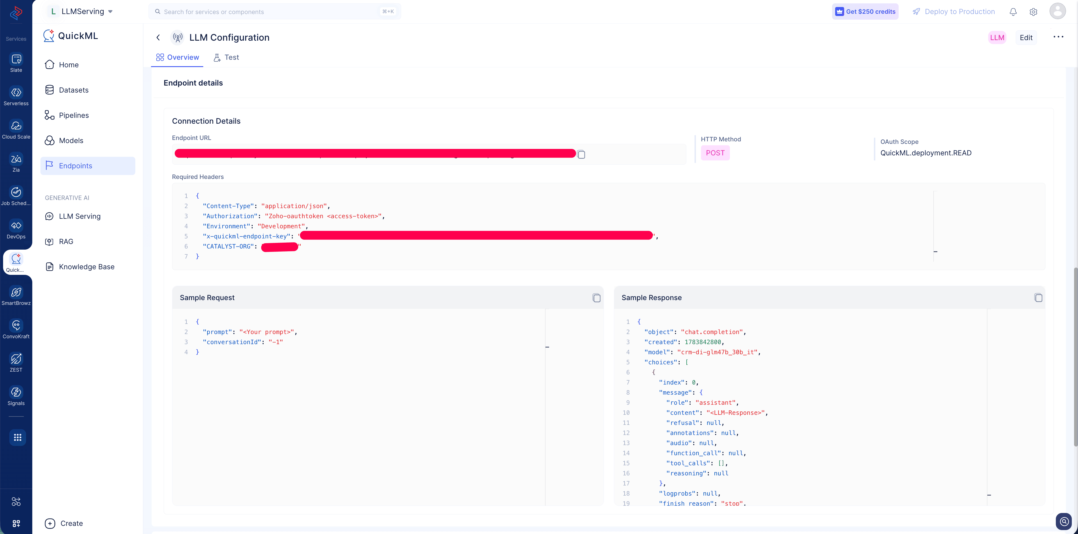Click the "crm-di-glm47b_30b_it" model value

click(717, 352)
